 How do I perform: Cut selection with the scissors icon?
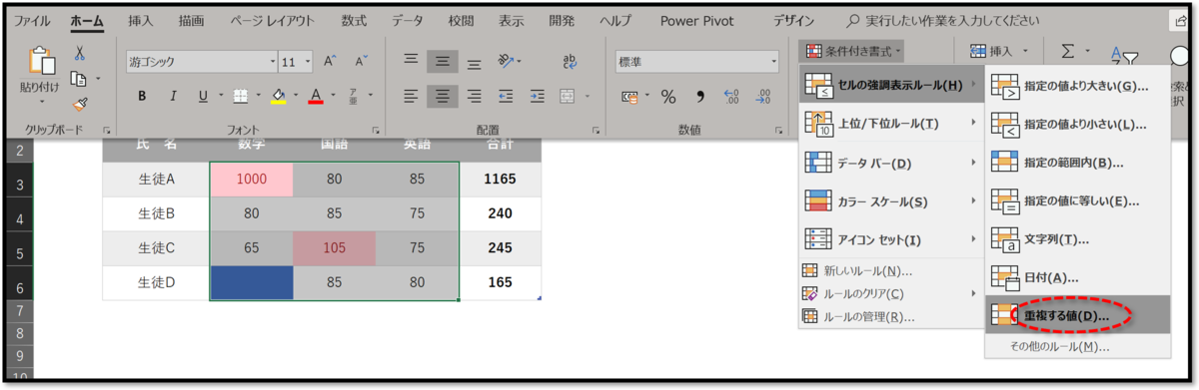(x=79, y=53)
